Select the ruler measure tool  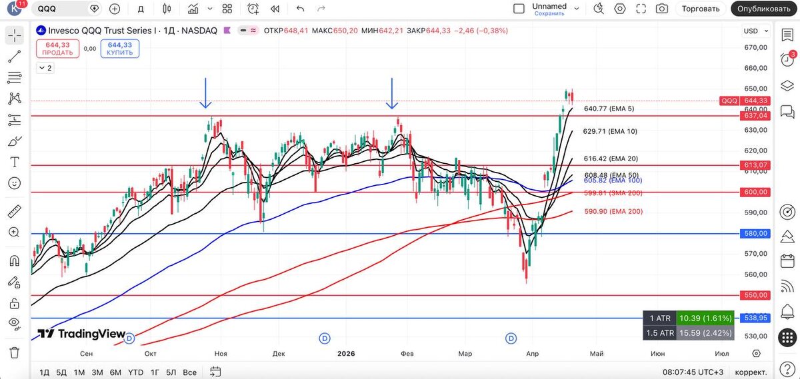[14, 212]
